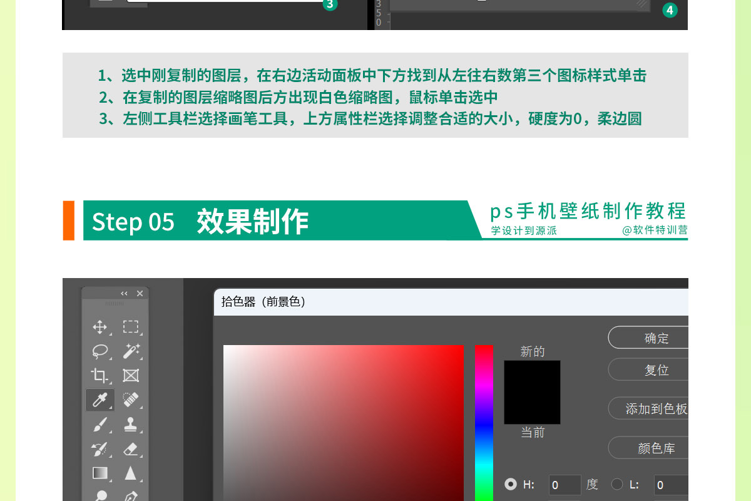Select the Move tool
This screenshot has width=751, height=501.
100,327
